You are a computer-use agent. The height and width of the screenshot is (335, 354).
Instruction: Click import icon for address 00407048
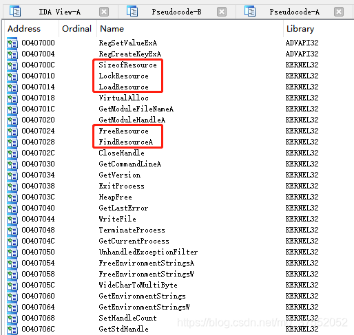coord(12,230)
